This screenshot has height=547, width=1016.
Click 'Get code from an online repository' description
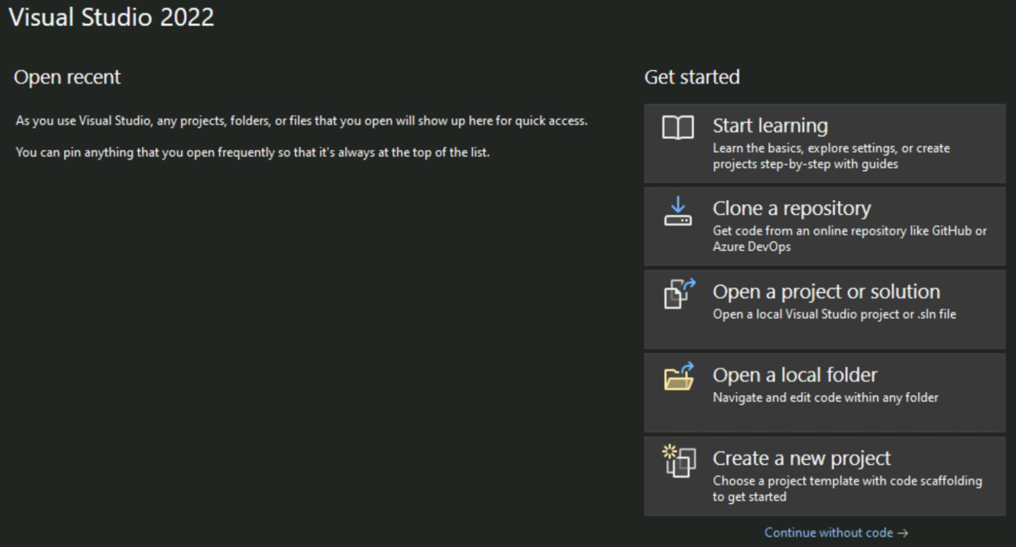pyautogui.click(x=850, y=238)
